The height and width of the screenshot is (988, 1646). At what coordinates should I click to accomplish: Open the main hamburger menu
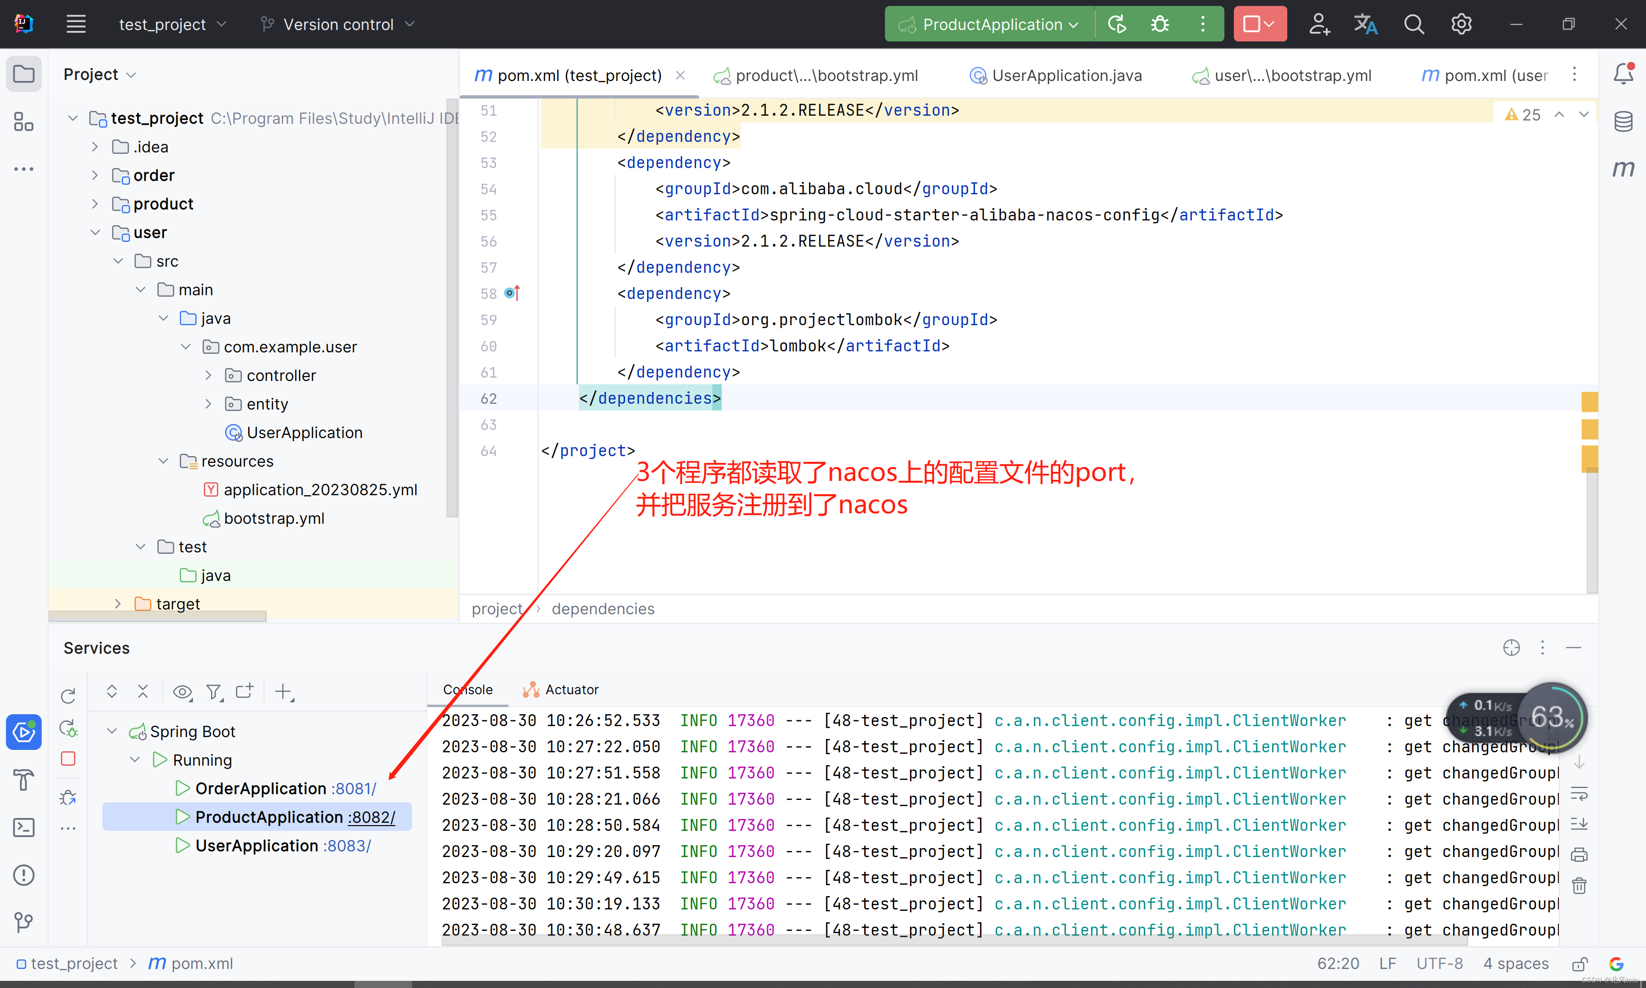pos(76,24)
